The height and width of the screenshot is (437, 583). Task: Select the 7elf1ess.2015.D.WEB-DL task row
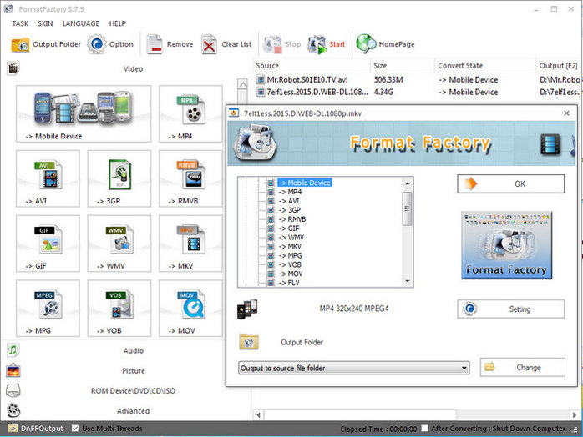pyautogui.click(x=418, y=92)
